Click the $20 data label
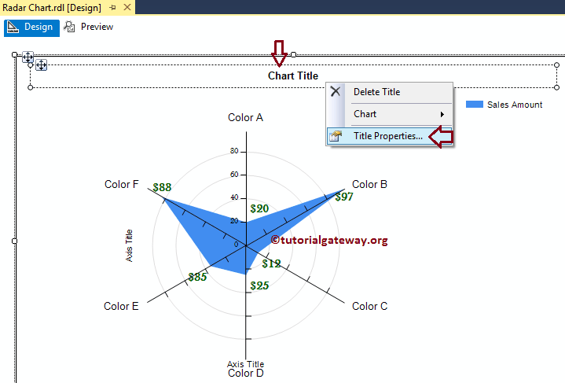The width and height of the screenshot is (565, 383). tap(259, 208)
